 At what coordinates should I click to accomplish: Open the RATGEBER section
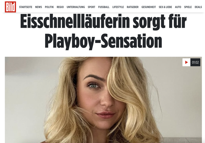[133, 7]
